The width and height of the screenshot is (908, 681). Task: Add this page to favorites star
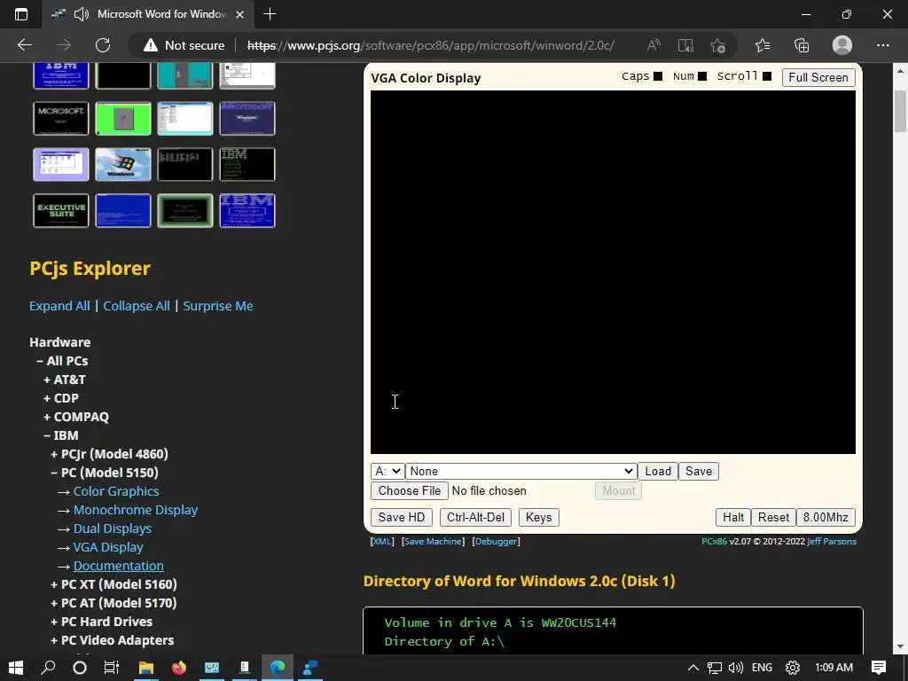717,45
